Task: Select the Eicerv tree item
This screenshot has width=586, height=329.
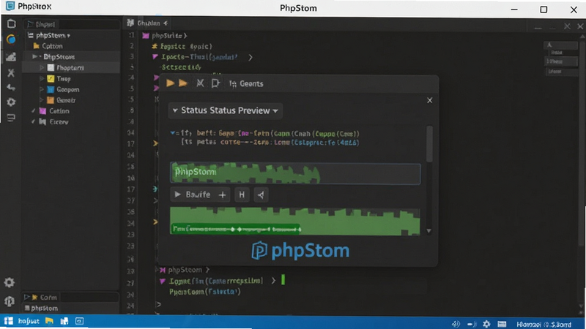Action: pyautogui.click(x=53, y=122)
